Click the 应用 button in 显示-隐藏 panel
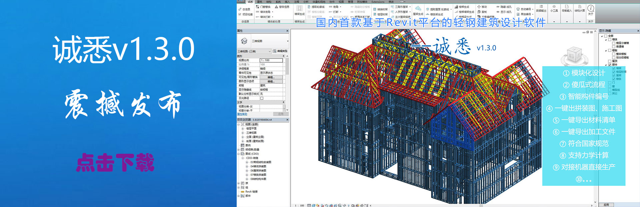Viewport: 640px width, 207px height. click(x=606, y=205)
